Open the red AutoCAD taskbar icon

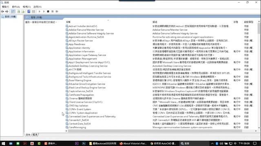pos(32,143)
